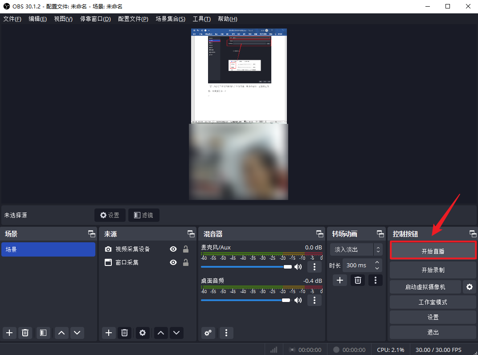Toggle lock on 窗口采集 source
The image size is (478, 355).
[x=186, y=263]
